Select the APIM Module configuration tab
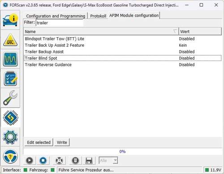224x174 pixels. click(134, 15)
